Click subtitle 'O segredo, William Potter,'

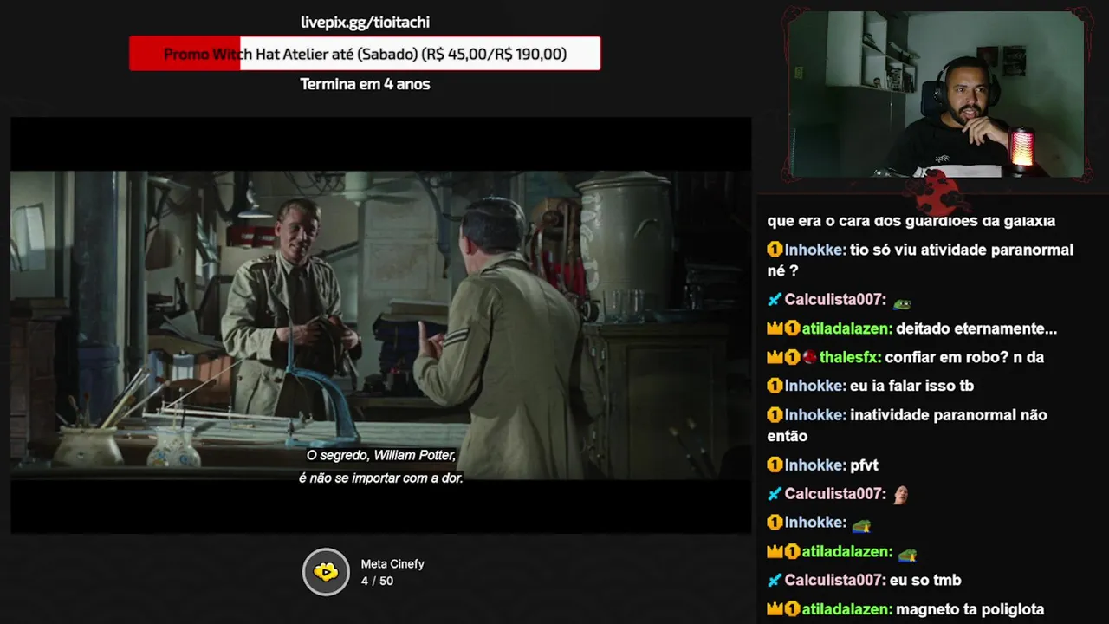(381, 455)
